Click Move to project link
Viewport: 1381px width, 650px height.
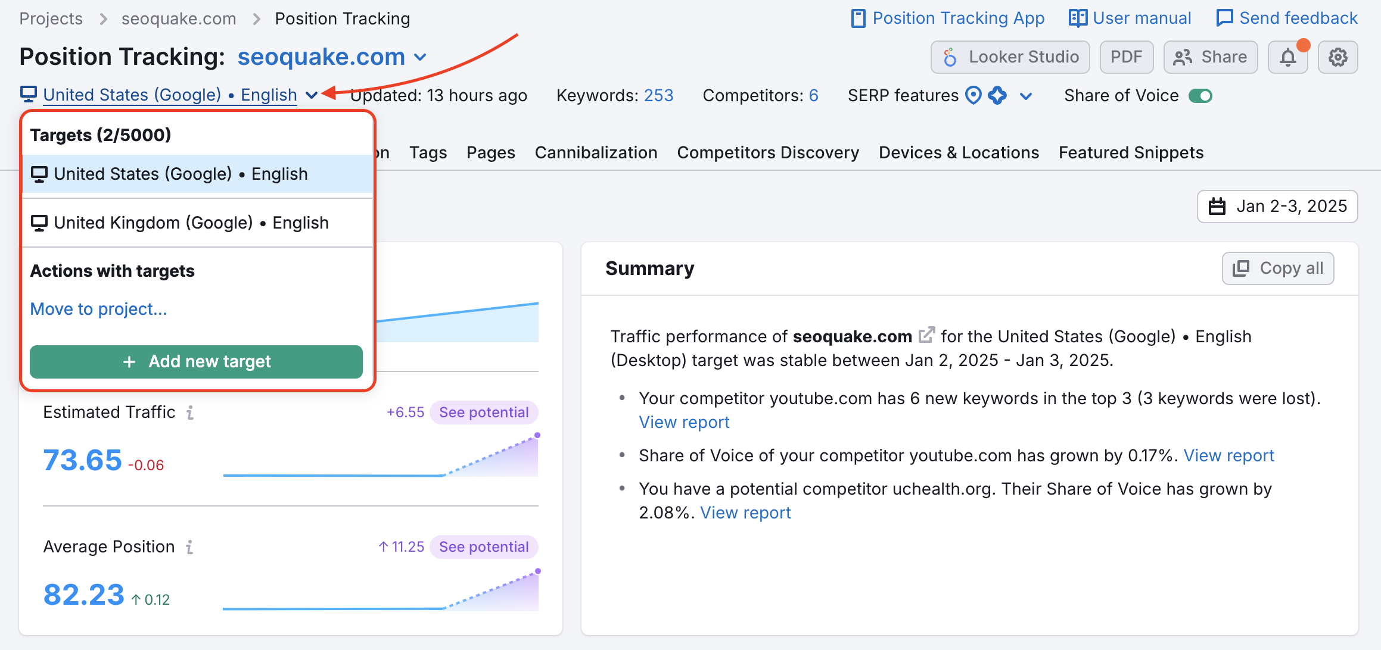[x=98, y=309]
